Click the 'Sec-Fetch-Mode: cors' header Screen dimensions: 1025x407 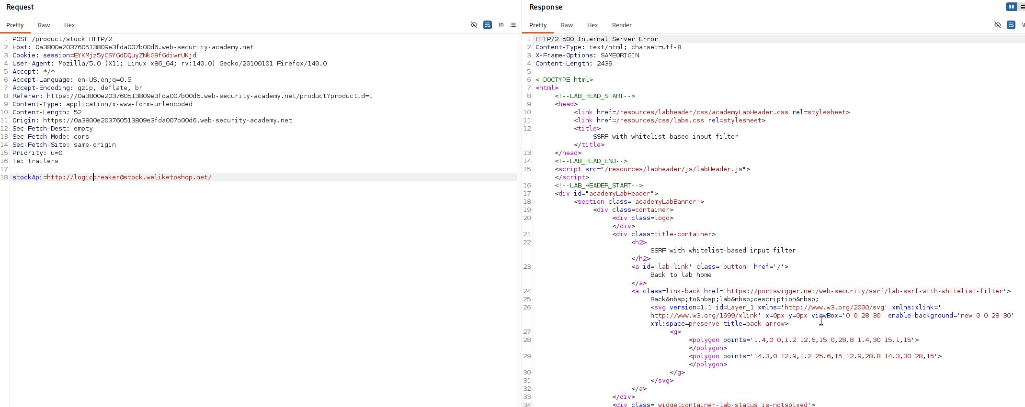[51, 137]
